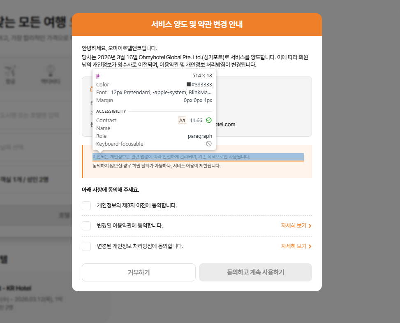Click the email address ending in 'otel.com'
This screenshot has height=323, width=400.
[226, 125]
